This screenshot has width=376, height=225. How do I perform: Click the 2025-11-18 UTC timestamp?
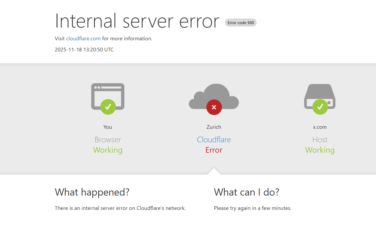click(84, 50)
